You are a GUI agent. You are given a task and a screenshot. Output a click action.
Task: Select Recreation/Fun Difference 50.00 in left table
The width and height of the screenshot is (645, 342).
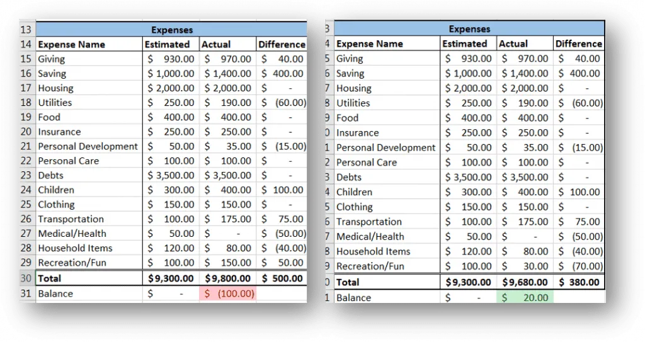[x=282, y=263]
